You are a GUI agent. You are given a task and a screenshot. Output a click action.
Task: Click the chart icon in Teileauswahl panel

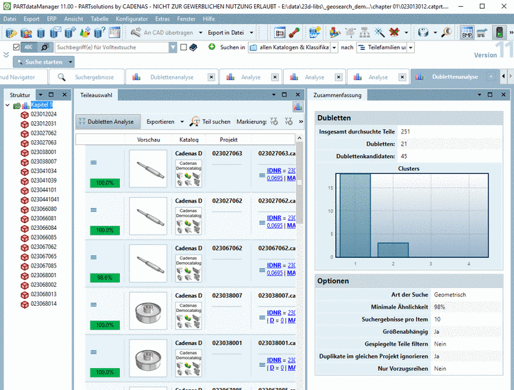(297, 106)
